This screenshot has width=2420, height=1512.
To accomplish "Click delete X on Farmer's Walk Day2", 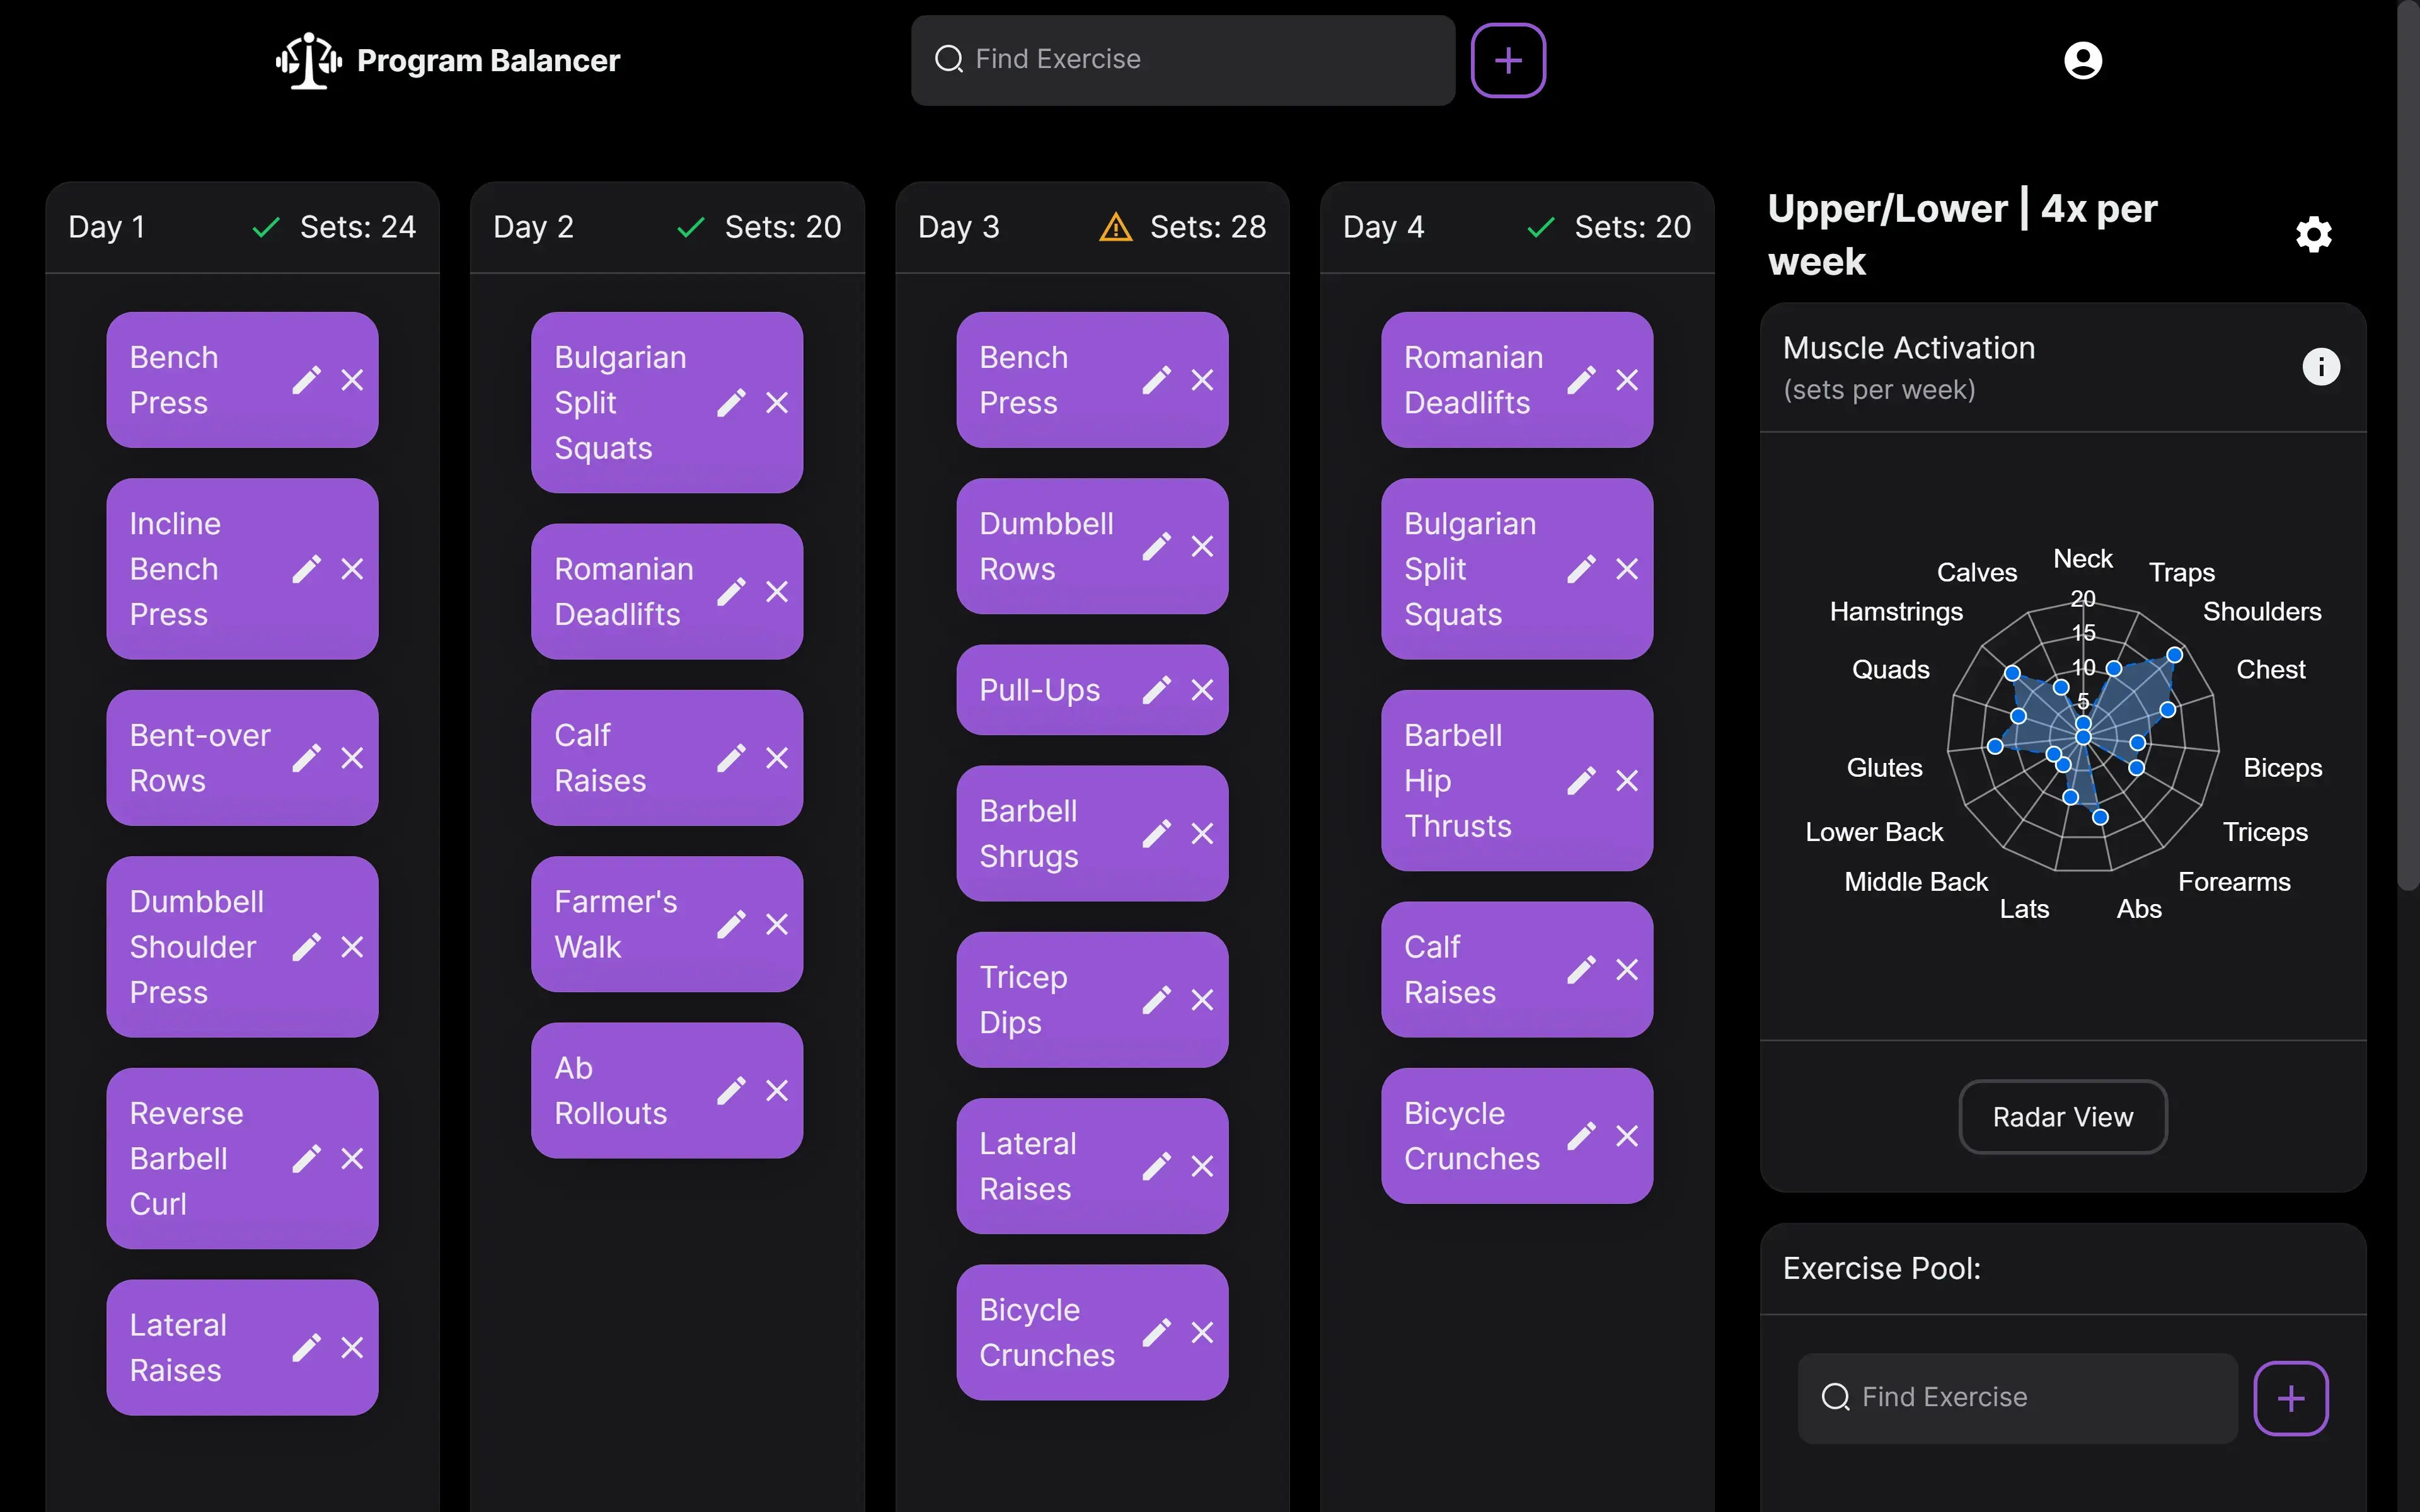I will pos(777,923).
